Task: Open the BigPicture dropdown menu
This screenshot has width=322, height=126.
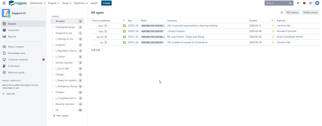Action: coord(83,3)
